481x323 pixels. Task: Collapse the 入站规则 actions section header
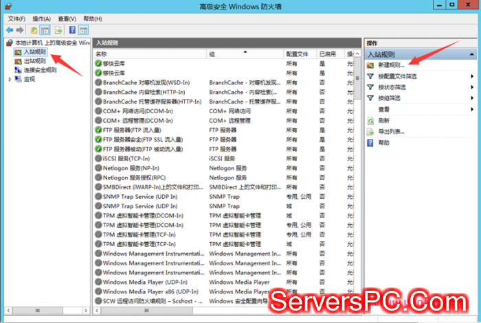point(472,53)
